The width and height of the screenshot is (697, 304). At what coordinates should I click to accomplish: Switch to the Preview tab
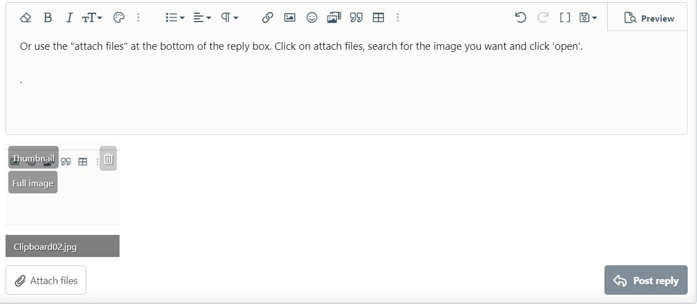click(x=648, y=18)
